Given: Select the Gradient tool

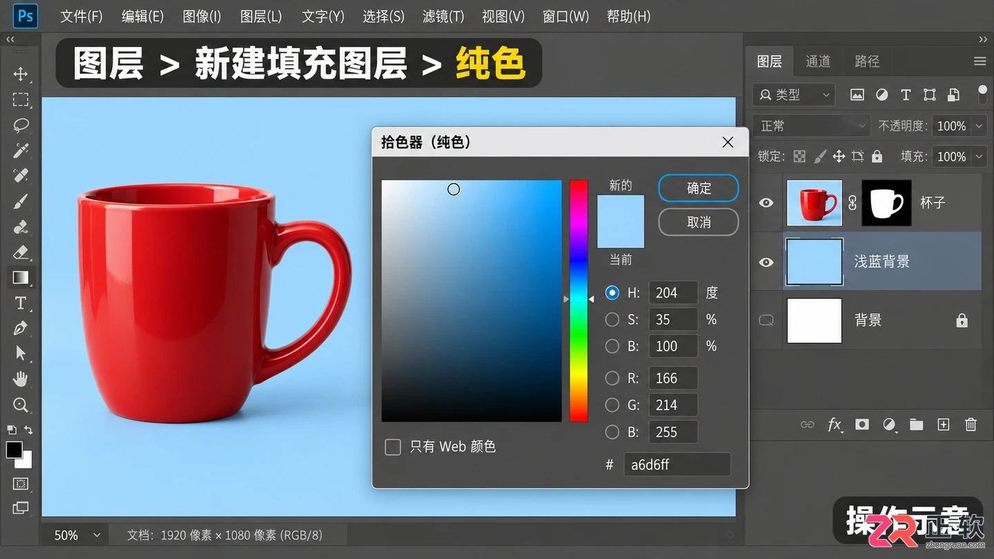Looking at the screenshot, I should (x=21, y=277).
